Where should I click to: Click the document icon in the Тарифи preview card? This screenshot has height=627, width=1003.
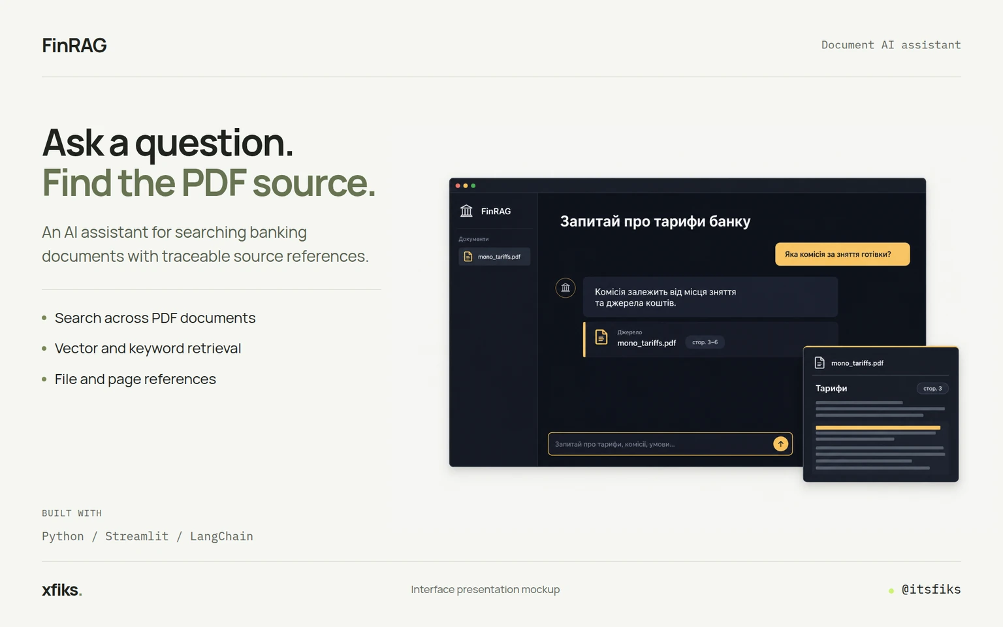coord(820,362)
